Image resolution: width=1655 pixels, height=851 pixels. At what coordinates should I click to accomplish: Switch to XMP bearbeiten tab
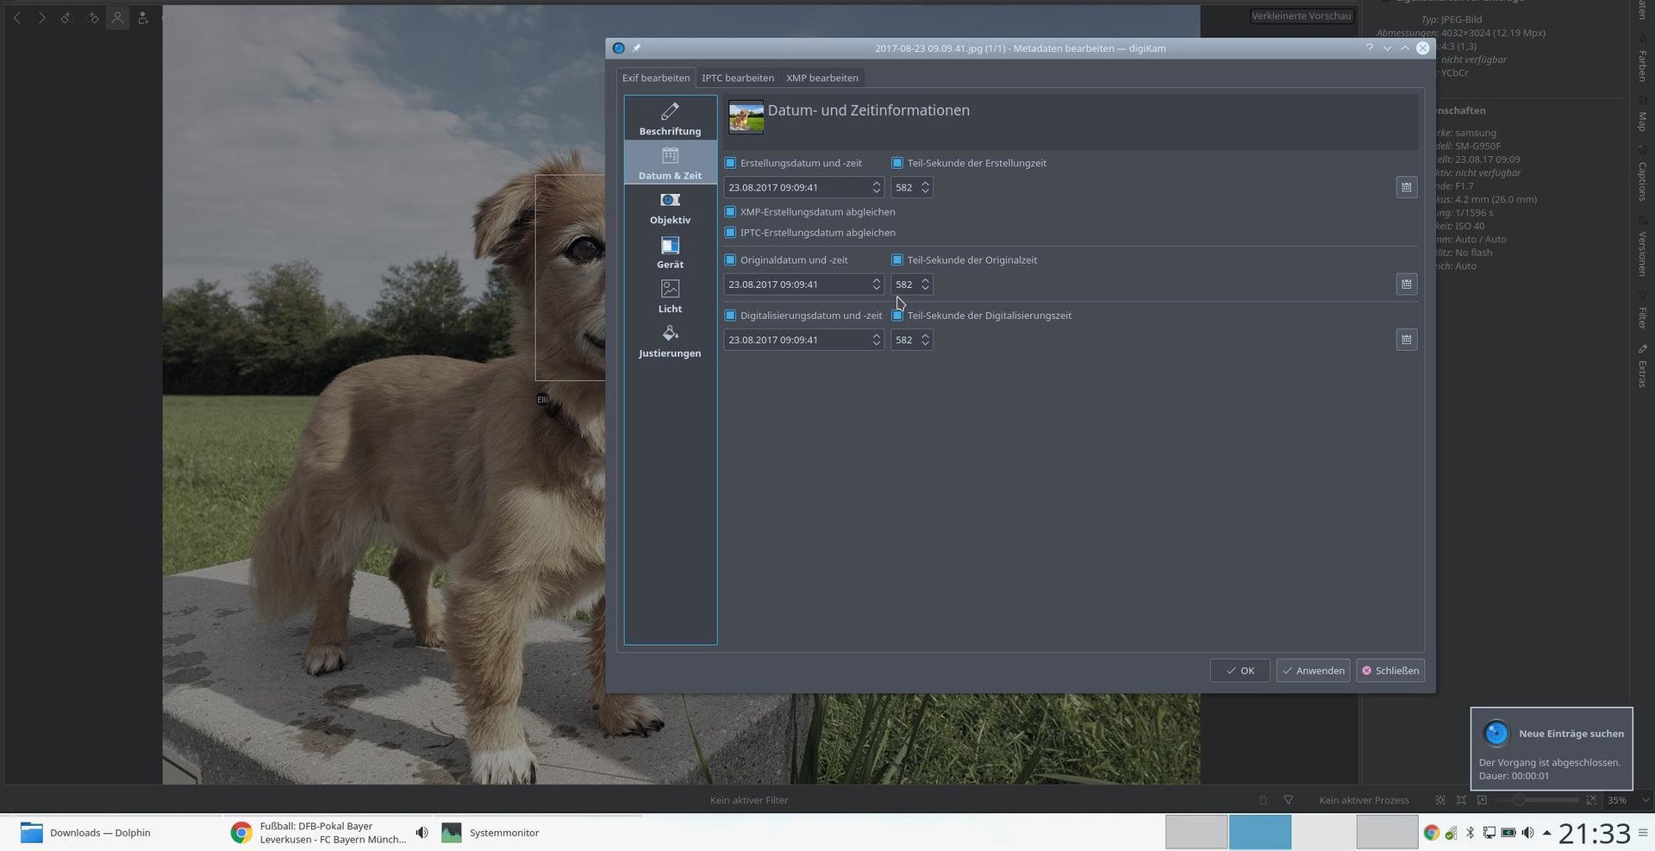click(821, 78)
